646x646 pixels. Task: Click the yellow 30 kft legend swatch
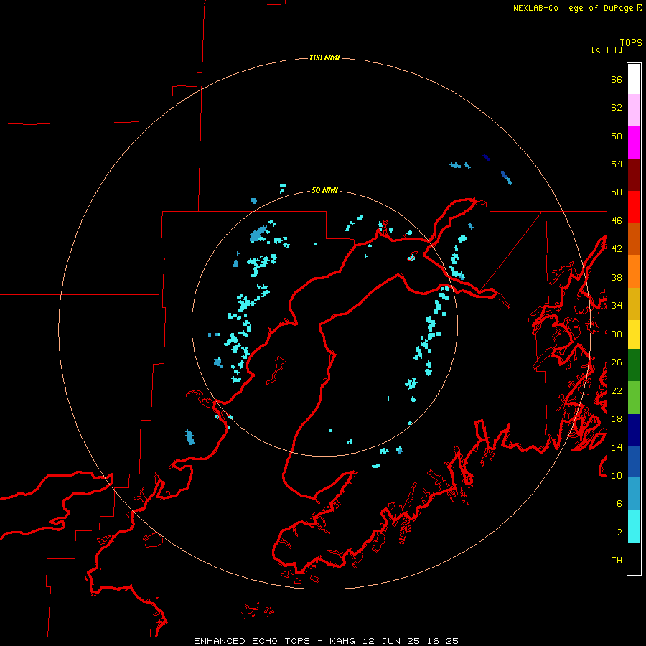click(x=634, y=334)
